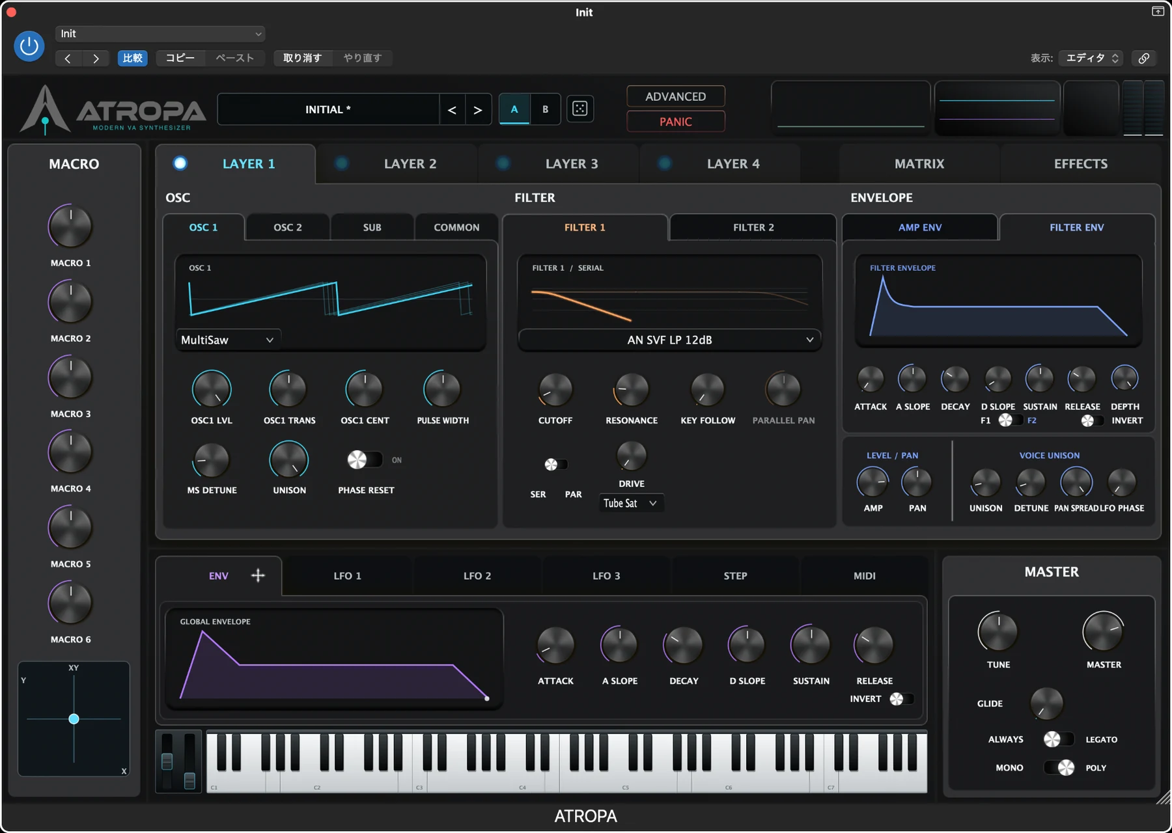Click the INITIAL patch name display
Image resolution: width=1172 pixels, height=833 pixels.
(328, 110)
